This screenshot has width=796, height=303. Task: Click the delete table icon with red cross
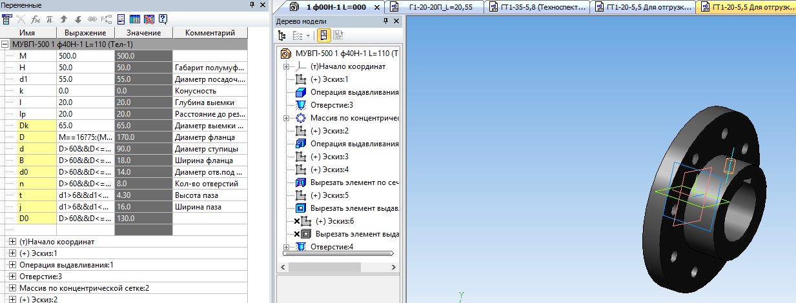(149, 19)
